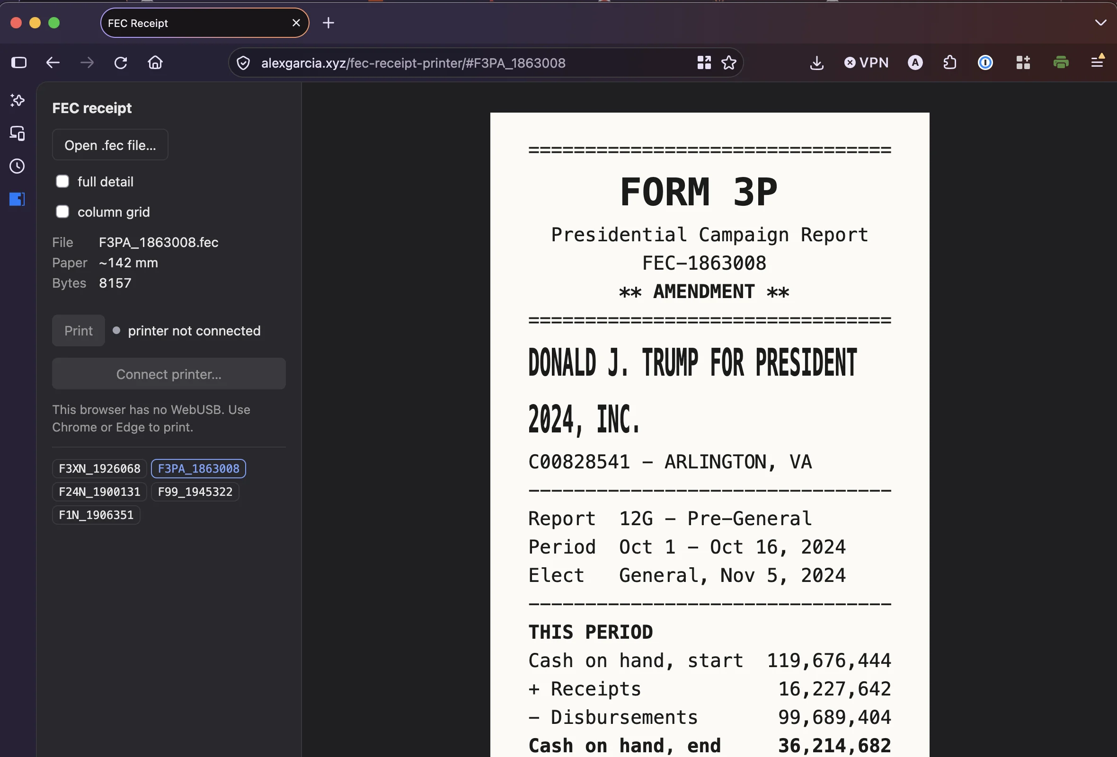Load sample F24N_1900131

point(99,492)
